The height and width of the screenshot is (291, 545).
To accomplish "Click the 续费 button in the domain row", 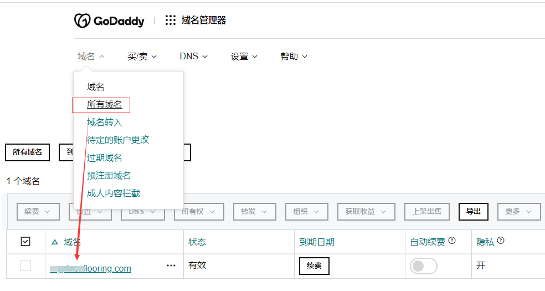I will (x=314, y=266).
